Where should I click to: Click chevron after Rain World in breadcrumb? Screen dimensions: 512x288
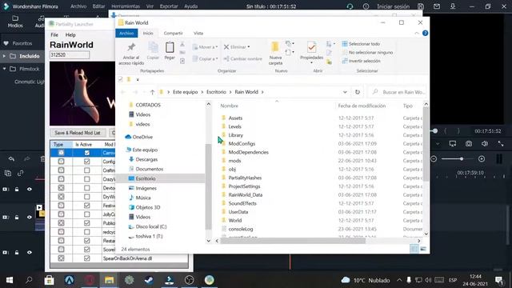262,92
